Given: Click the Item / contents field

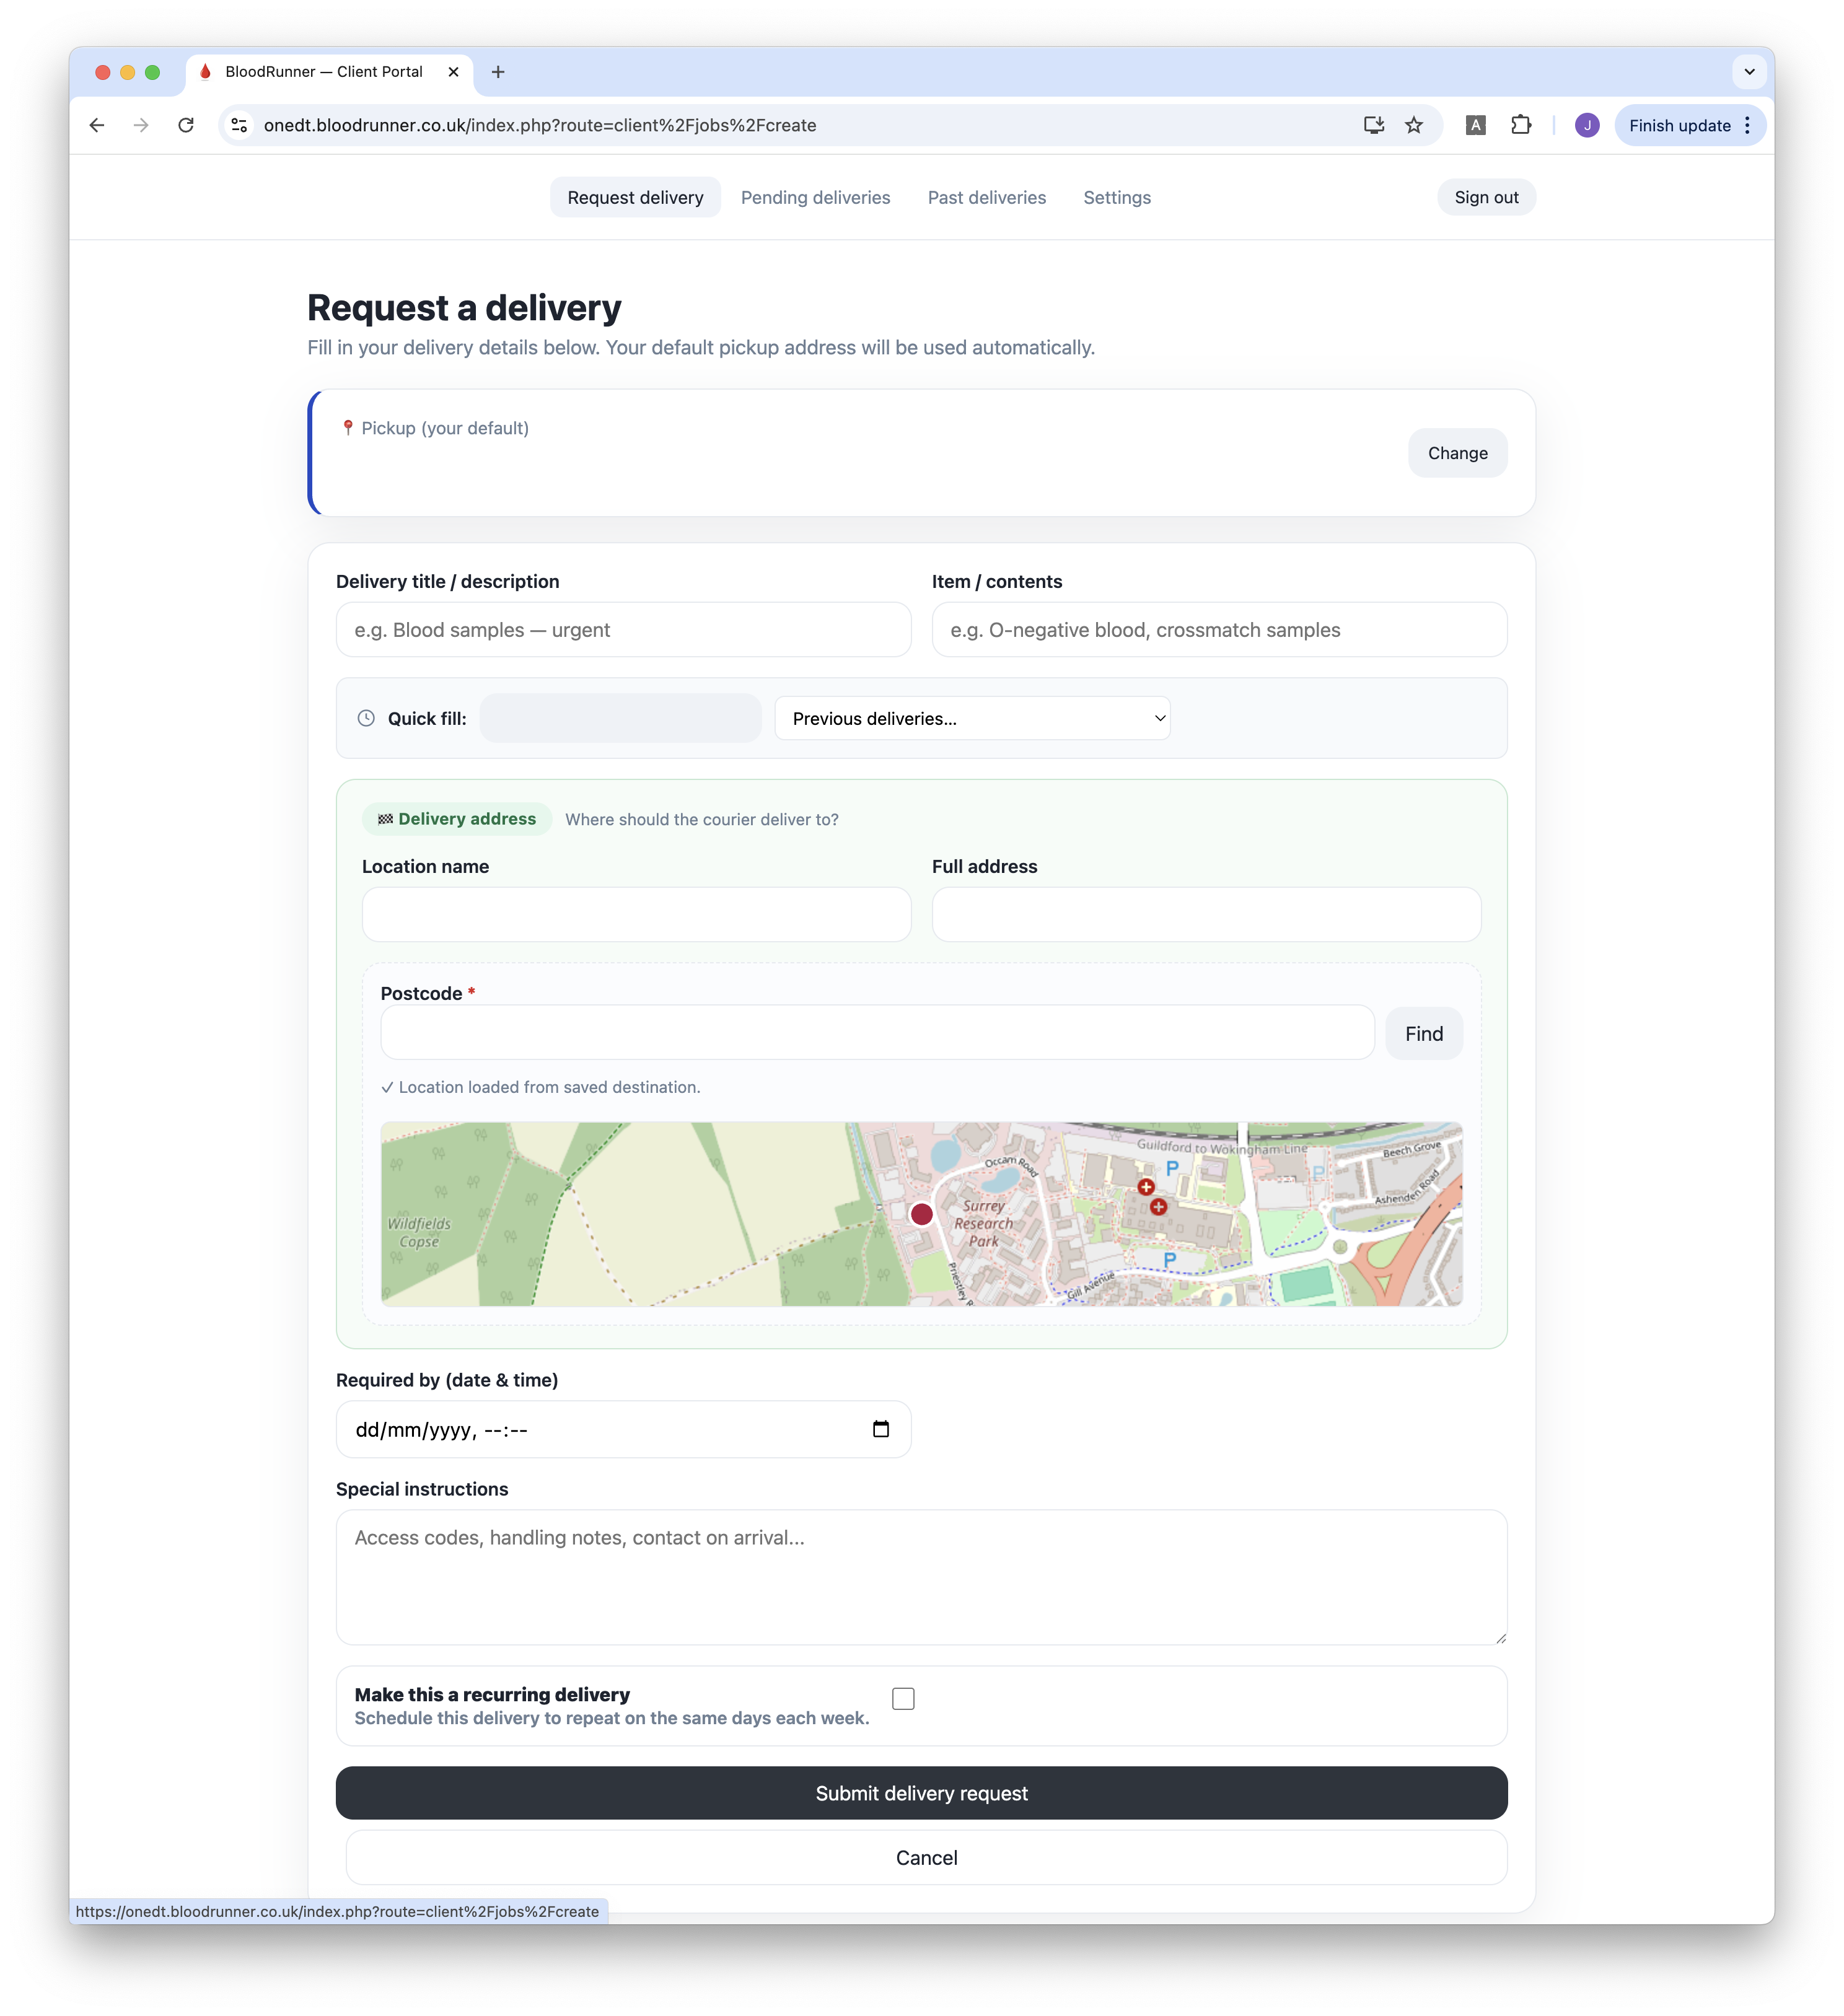Looking at the screenshot, I should pos(1219,629).
